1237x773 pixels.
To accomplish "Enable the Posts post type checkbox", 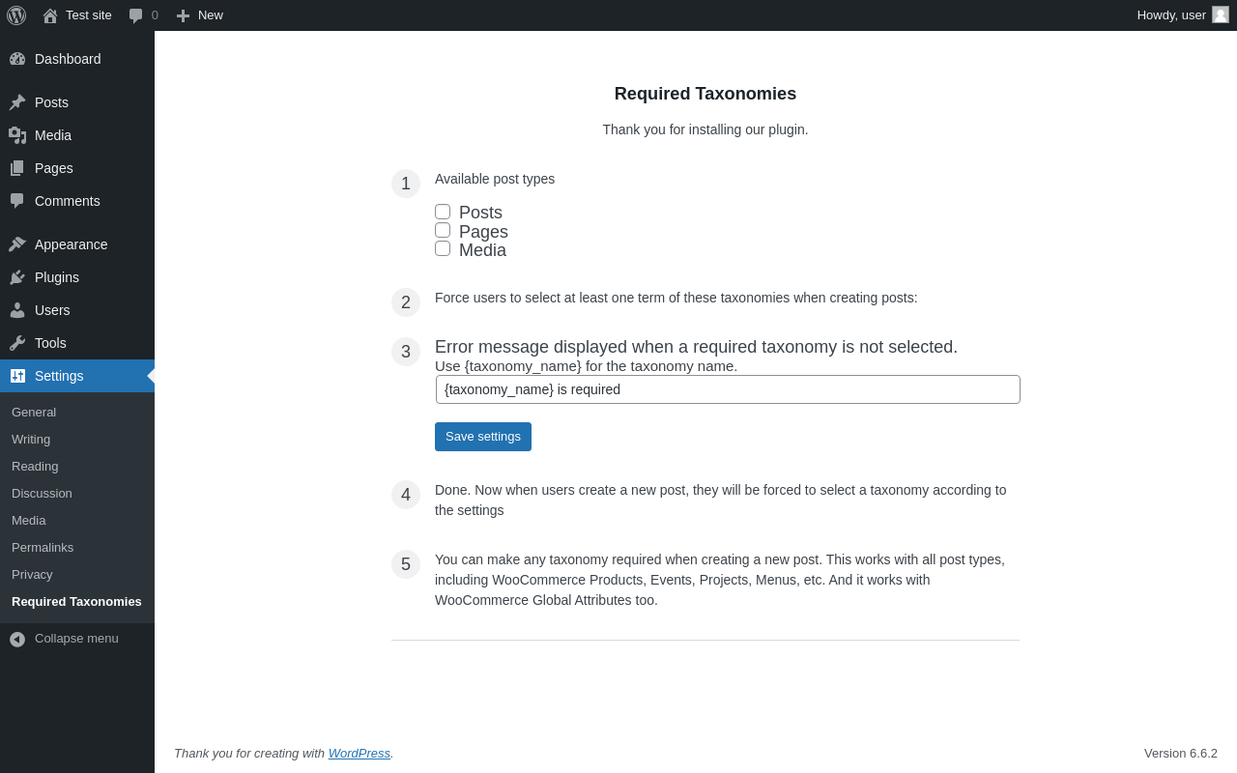I will point(443,212).
